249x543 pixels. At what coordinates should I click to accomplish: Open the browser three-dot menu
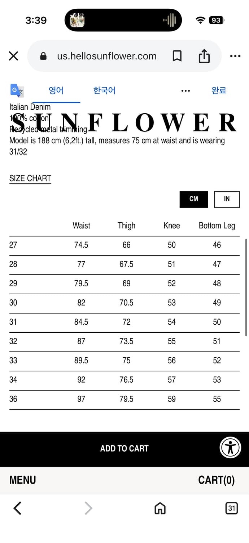235,56
